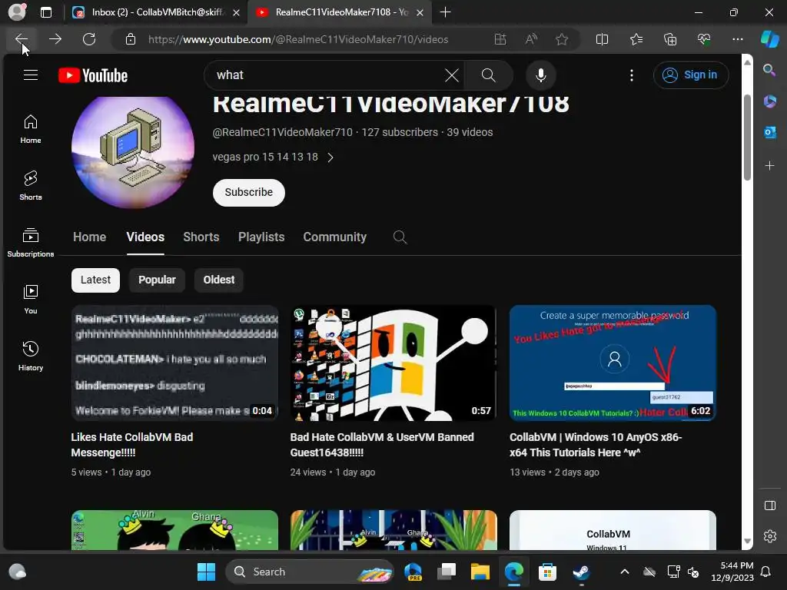Select the channel Home tab
Screen dimensions: 787x590
pyautogui.click(x=89, y=237)
